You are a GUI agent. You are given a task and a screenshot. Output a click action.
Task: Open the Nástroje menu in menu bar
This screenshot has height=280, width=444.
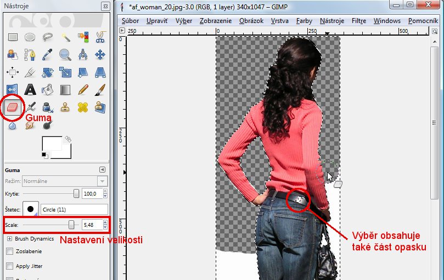coord(332,21)
